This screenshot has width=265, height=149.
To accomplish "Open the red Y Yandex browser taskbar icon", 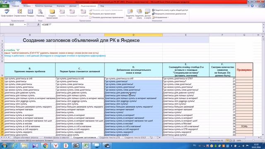I will click(55, 146).
